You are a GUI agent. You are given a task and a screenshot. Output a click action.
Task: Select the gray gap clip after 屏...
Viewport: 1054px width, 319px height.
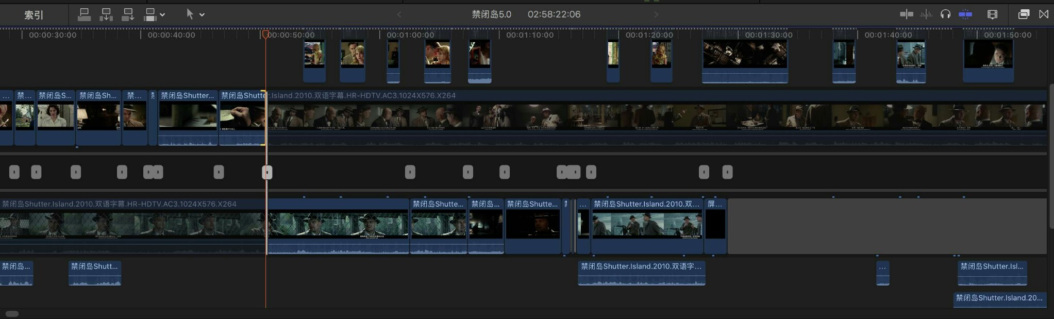(x=887, y=226)
